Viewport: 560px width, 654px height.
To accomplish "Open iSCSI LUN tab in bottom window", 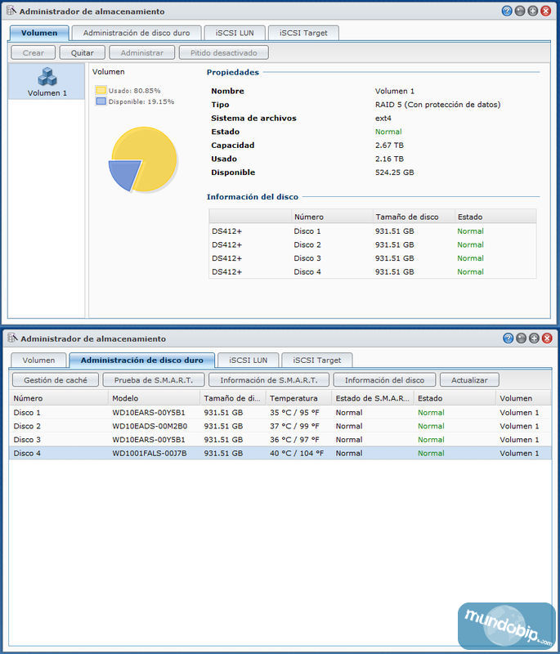I will coord(248,361).
